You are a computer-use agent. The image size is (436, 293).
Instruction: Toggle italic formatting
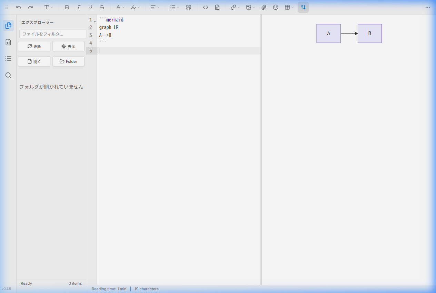(x=79, y=7)
